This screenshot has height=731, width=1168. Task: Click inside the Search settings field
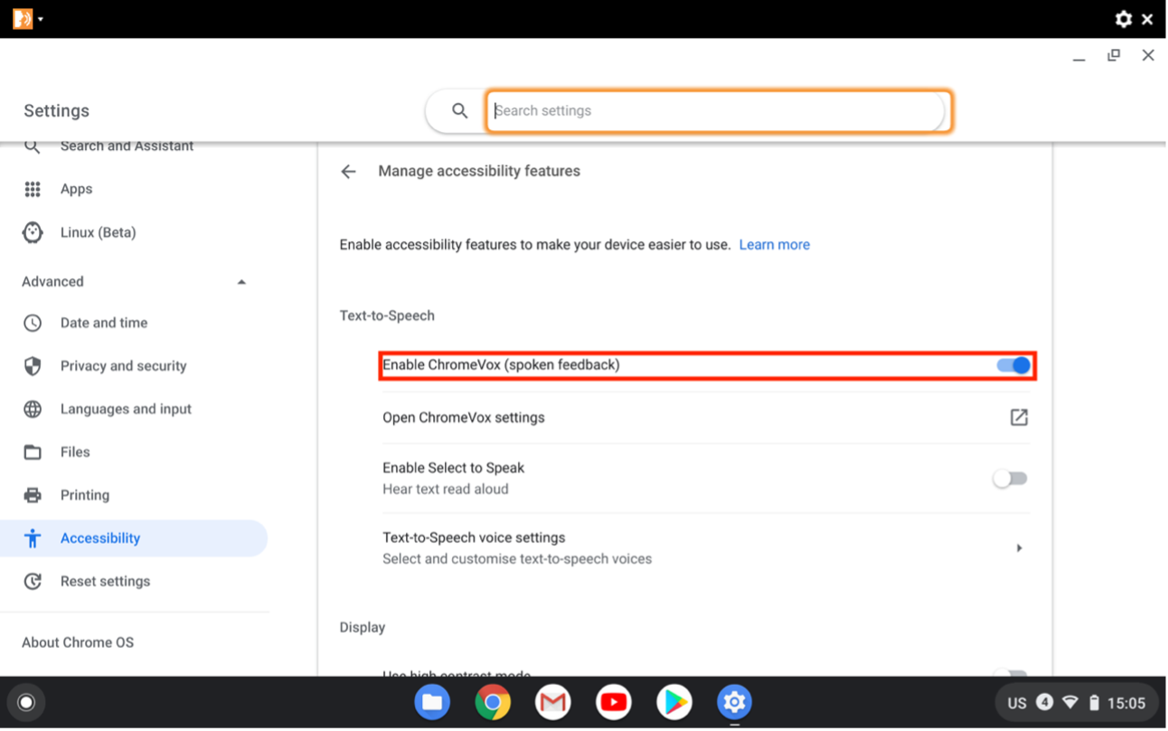pyautogui.click(x=719, y=110)
